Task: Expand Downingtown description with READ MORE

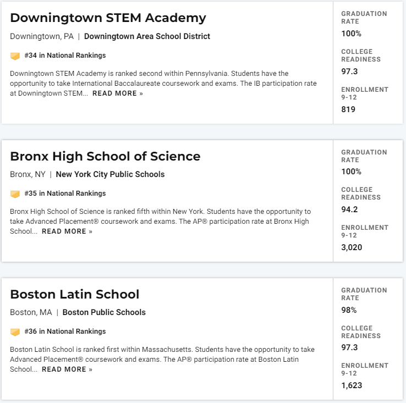Action: click(118, 93)
